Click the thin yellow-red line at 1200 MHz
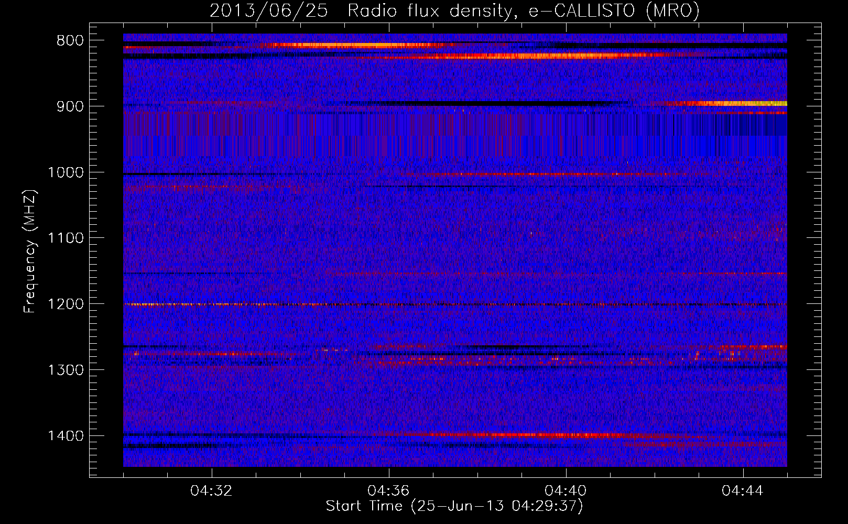 click(x=455, y=304)
